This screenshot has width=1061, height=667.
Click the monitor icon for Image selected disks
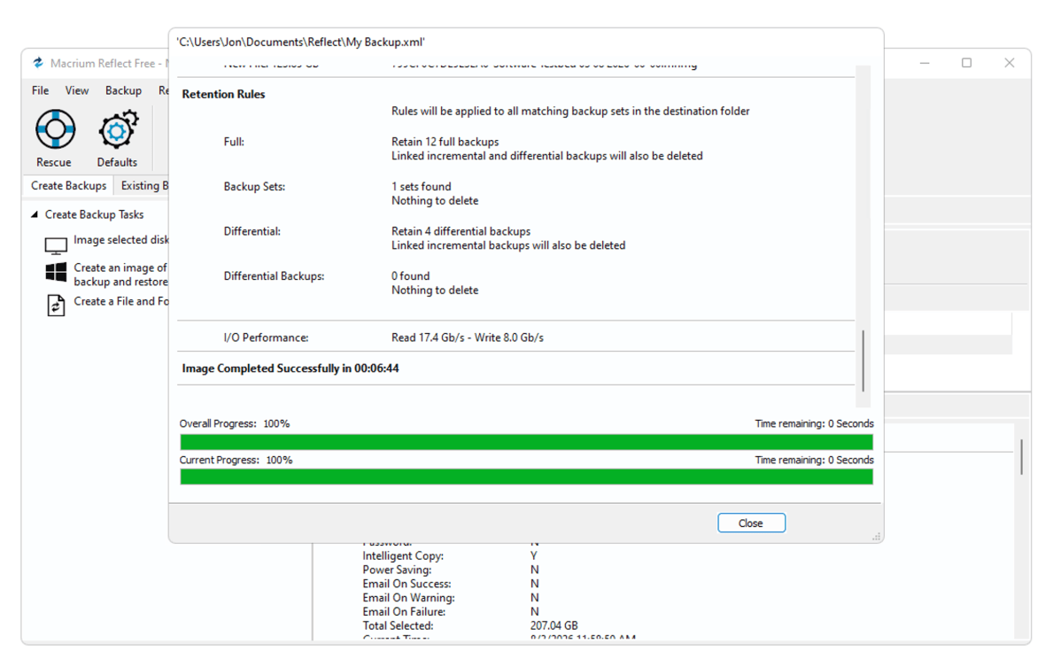point(56,244)
